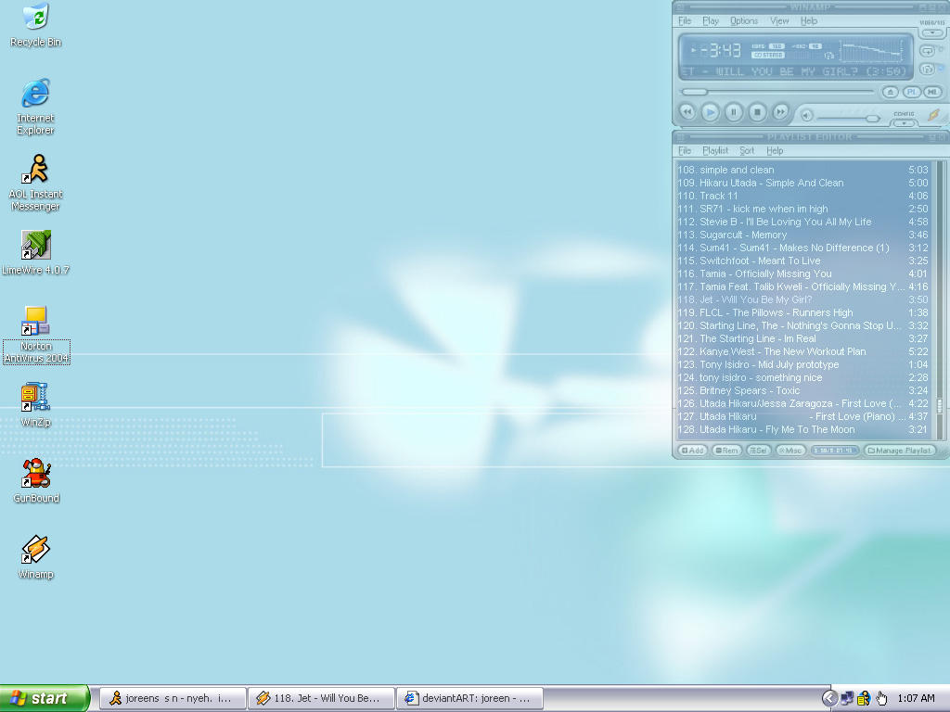Viewport: 950px width, 712px height.
Task: Open the Recycle Bin desktop icon
Action: click(36, 25)
